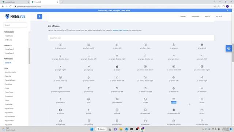Screen dimensions: 234x132
Task: Click the pi-apple icon
Action: click(x=117, y=66)
